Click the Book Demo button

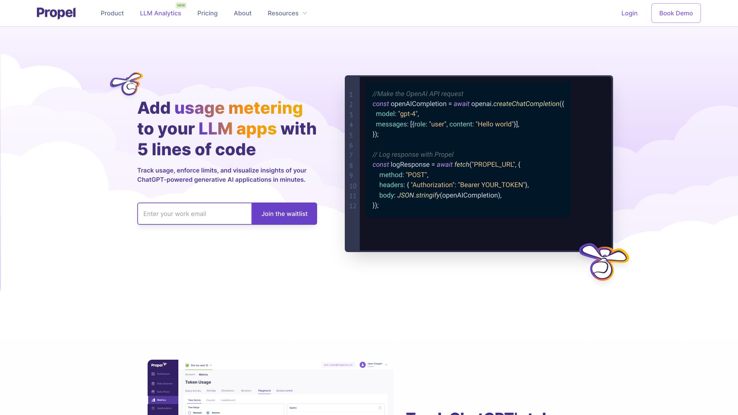pos(676,13)
